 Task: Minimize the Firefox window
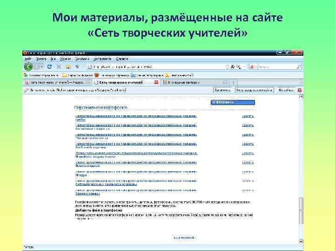point(280,52)
